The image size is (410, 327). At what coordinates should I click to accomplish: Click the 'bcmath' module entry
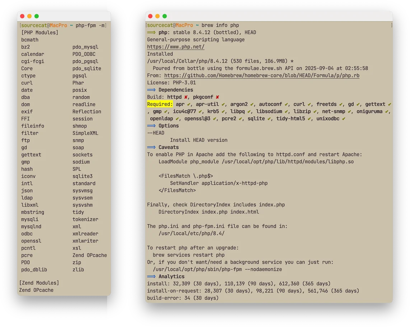(x=30, y=40)
